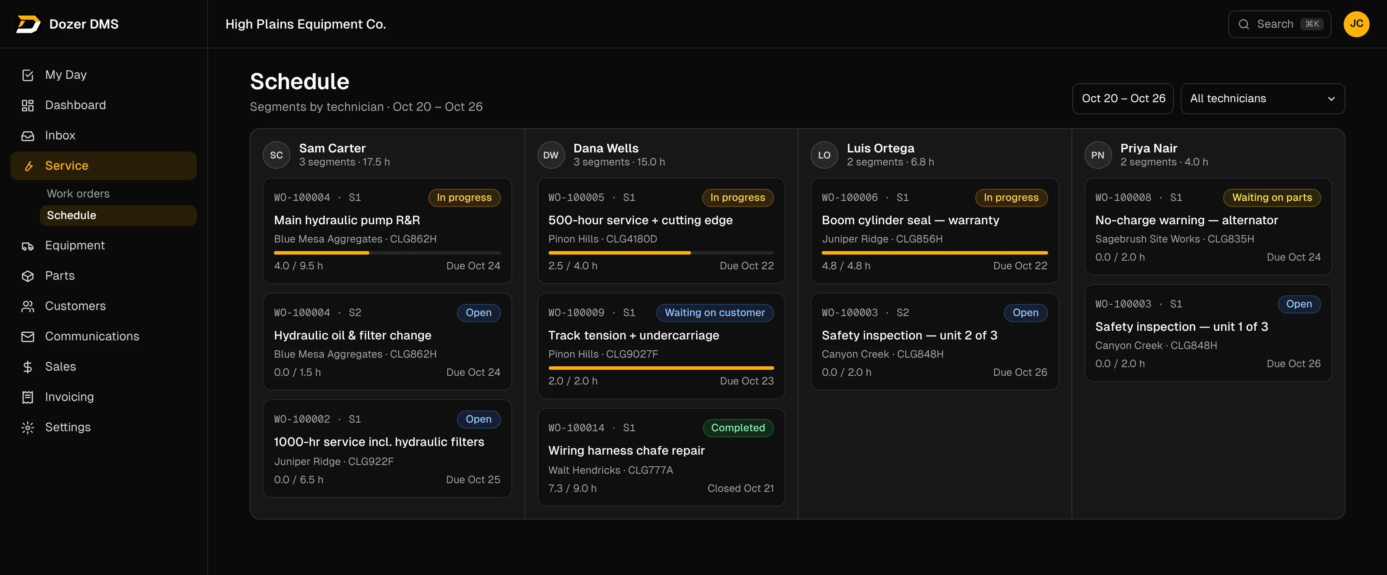
Task: Open No-charge warning — alternator card
Action: [x=1208, y=226]
